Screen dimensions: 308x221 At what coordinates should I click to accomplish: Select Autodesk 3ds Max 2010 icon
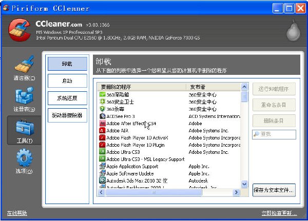click(x=102, y=180)
